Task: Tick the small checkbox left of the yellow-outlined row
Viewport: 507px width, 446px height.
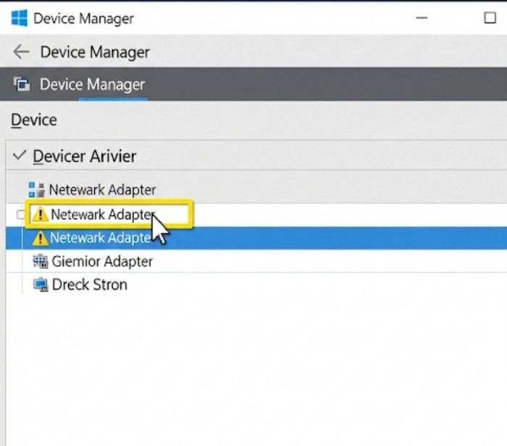Action: 20,215
